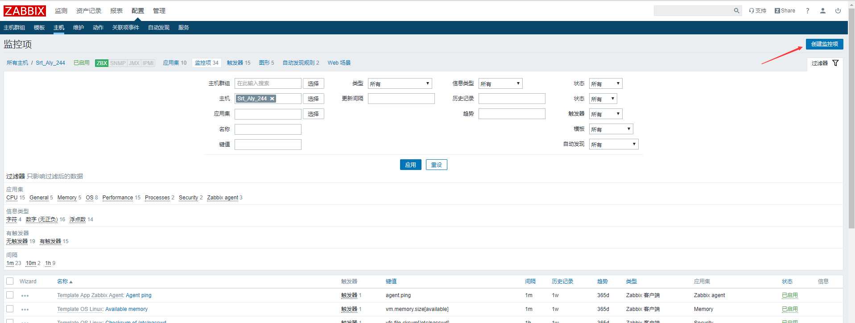Screen dimensions: 855x323
Task: Filter by 1m interval subfilter
Action: click(x=10, y=263)
